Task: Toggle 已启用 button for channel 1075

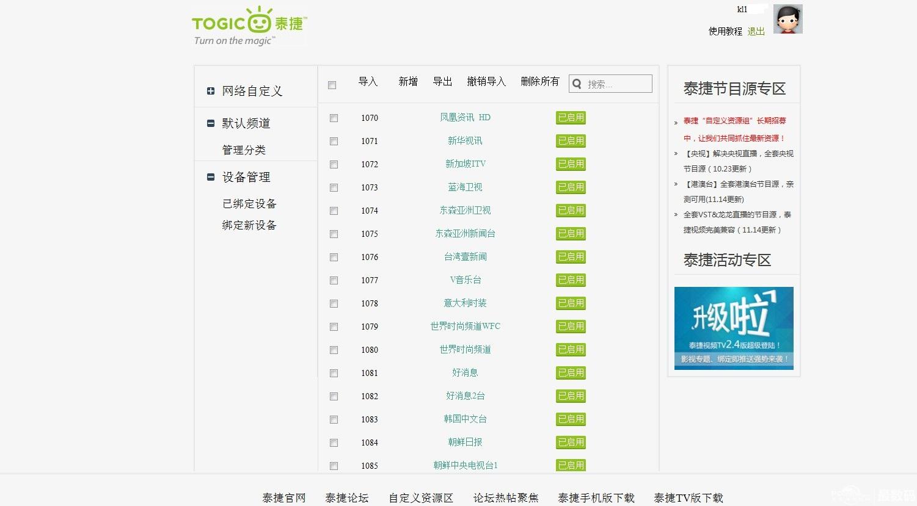Action: pyautogui.click(x=571, y=234)
